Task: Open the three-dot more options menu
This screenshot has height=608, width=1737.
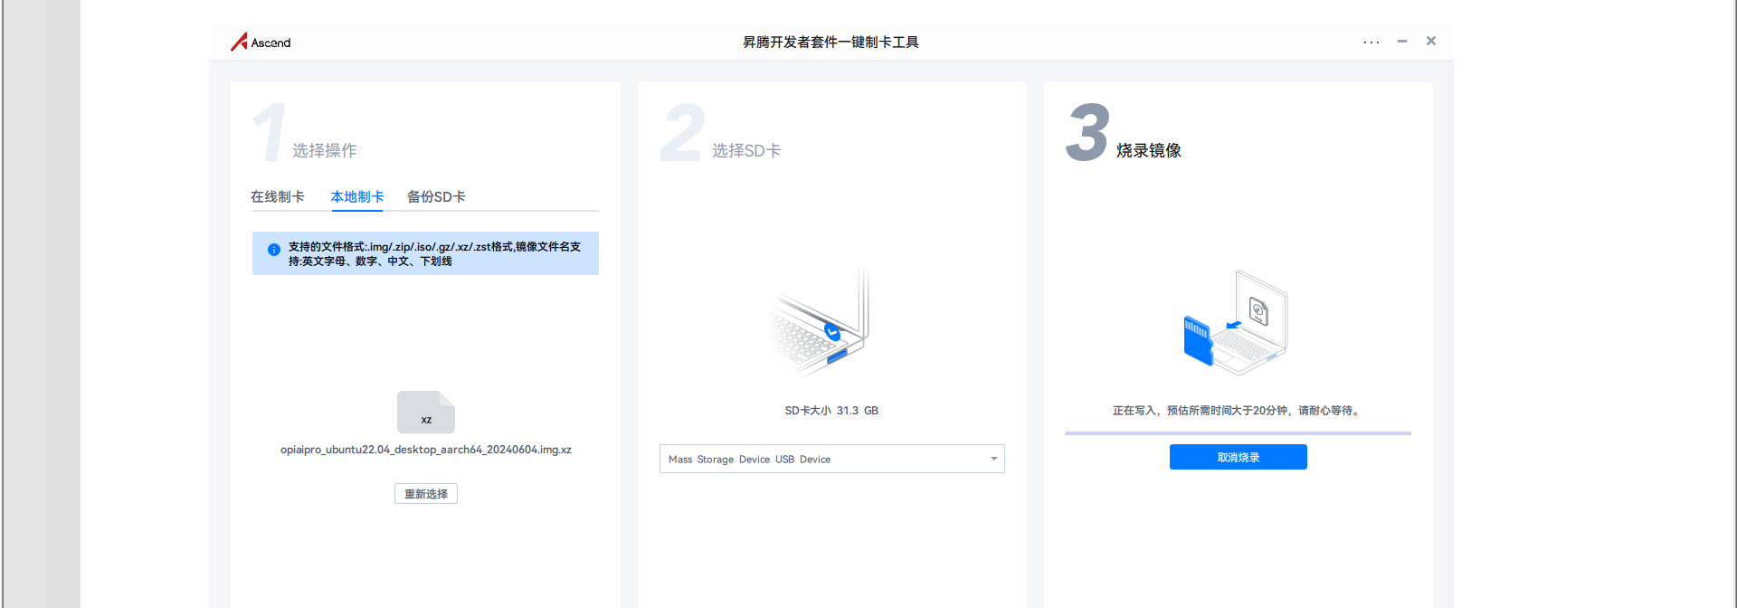Action: tap(1372, 42)
